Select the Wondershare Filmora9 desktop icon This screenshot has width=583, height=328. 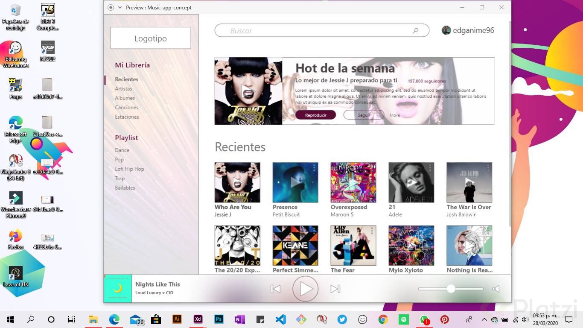point(16,205)
